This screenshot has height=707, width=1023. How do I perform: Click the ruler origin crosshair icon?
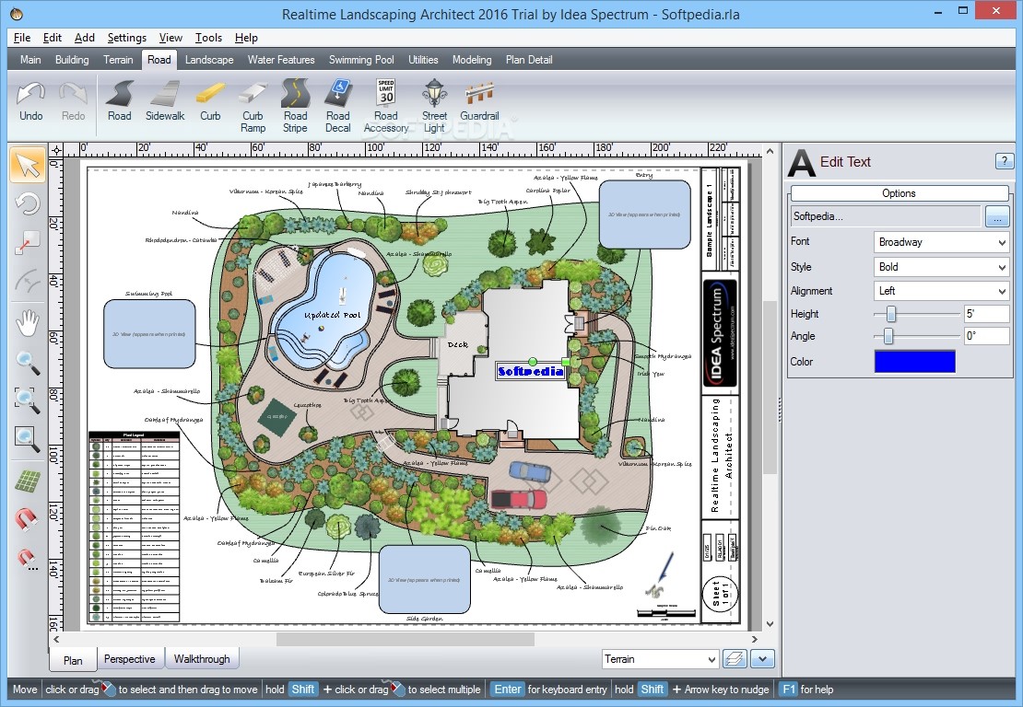[56, 151]
